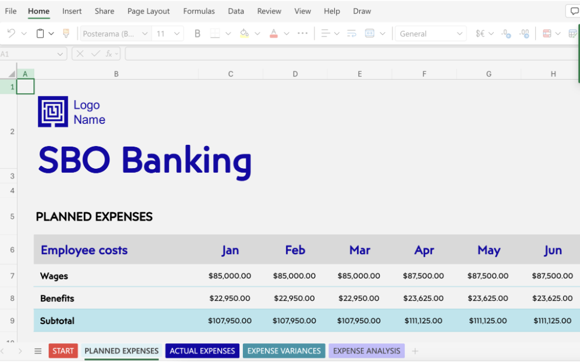Expand the Font Color palette arrow
Viewport: 580px width, 363px height.
click(x=287, y=34)
